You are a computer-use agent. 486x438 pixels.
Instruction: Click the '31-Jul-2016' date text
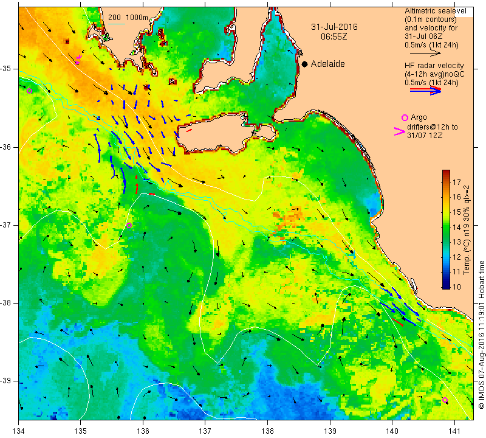[x=334, y=27]
